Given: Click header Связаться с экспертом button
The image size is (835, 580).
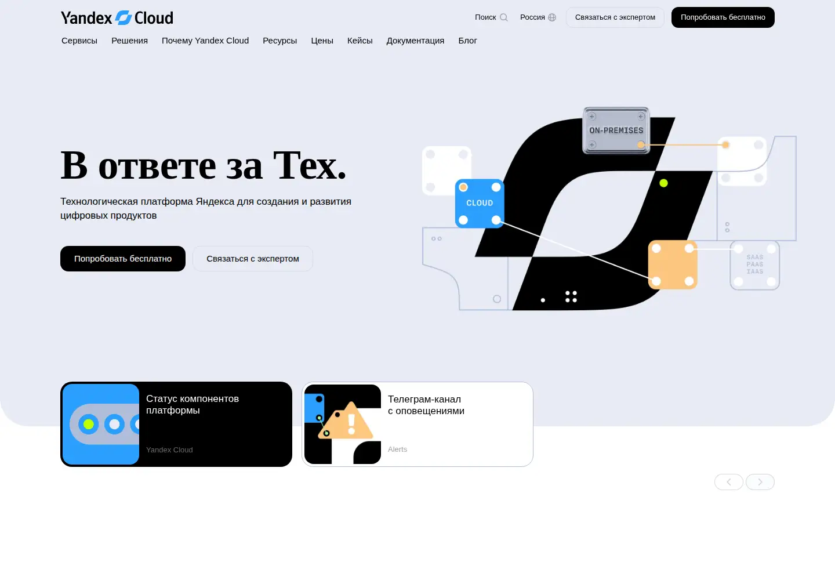Looking at the screenshot, I should pos(615,17).
